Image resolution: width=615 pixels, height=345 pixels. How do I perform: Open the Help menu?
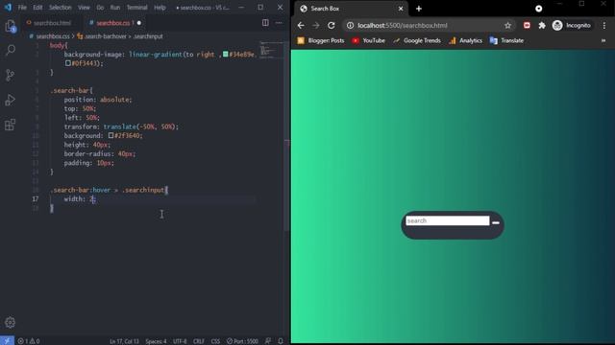pyautogui.click(x=160, y=8)
